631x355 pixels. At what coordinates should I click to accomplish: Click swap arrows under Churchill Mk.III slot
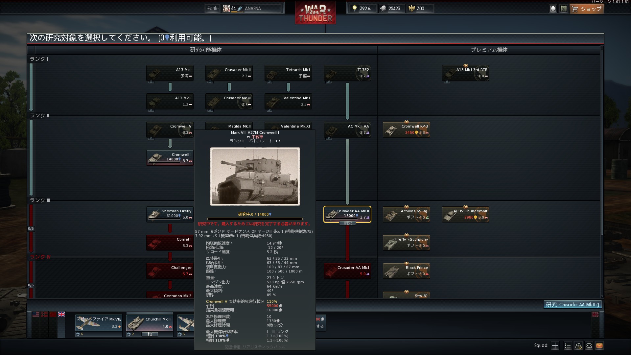tap(150, 334)
